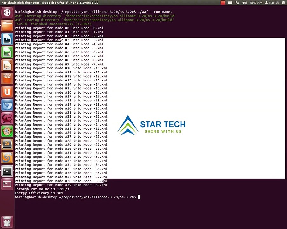Click the line 'Node -9.xml'
This screenshot has width=287, height=229.
click(59, 64)
